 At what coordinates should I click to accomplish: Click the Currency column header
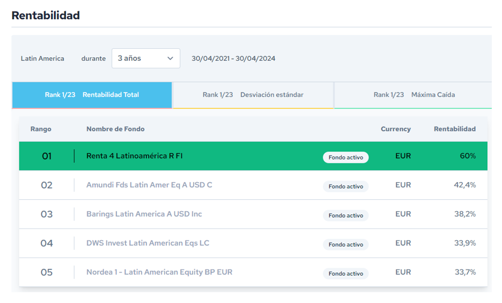[x=396, y=129]
